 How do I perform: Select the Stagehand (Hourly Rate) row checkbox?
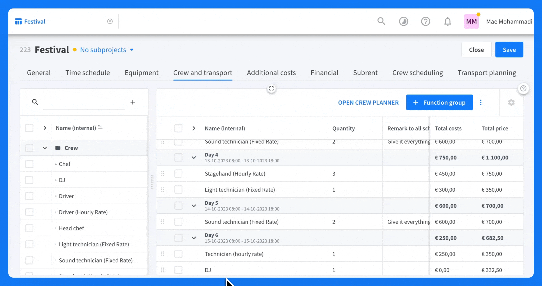click(178, 174)
